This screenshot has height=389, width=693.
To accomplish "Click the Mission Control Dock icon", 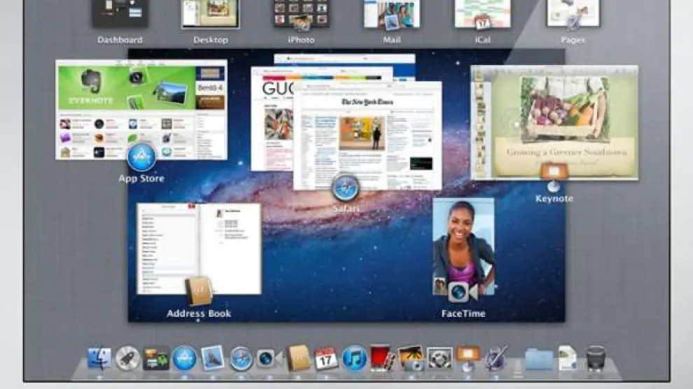I will pyautogui.click(x=156, y=358).
